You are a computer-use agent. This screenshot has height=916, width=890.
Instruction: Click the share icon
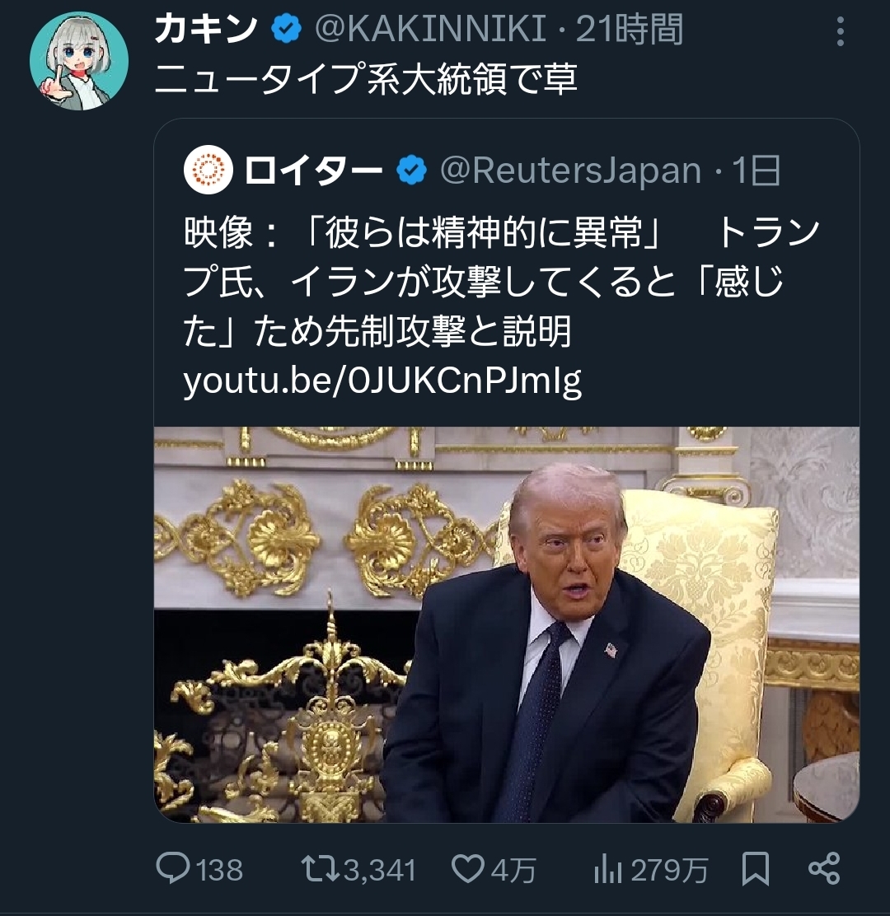(823, 869)
